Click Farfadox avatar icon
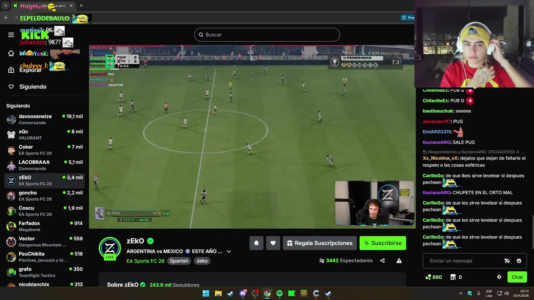 point(11,226)
